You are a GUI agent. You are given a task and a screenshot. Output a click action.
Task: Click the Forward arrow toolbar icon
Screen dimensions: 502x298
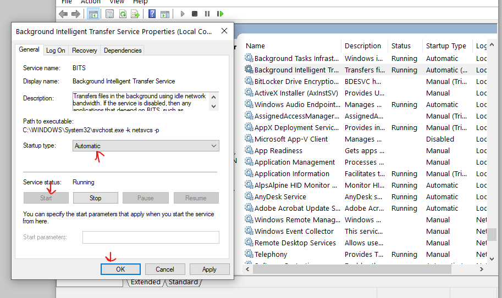pyautogui.click(x=76, y=14)
